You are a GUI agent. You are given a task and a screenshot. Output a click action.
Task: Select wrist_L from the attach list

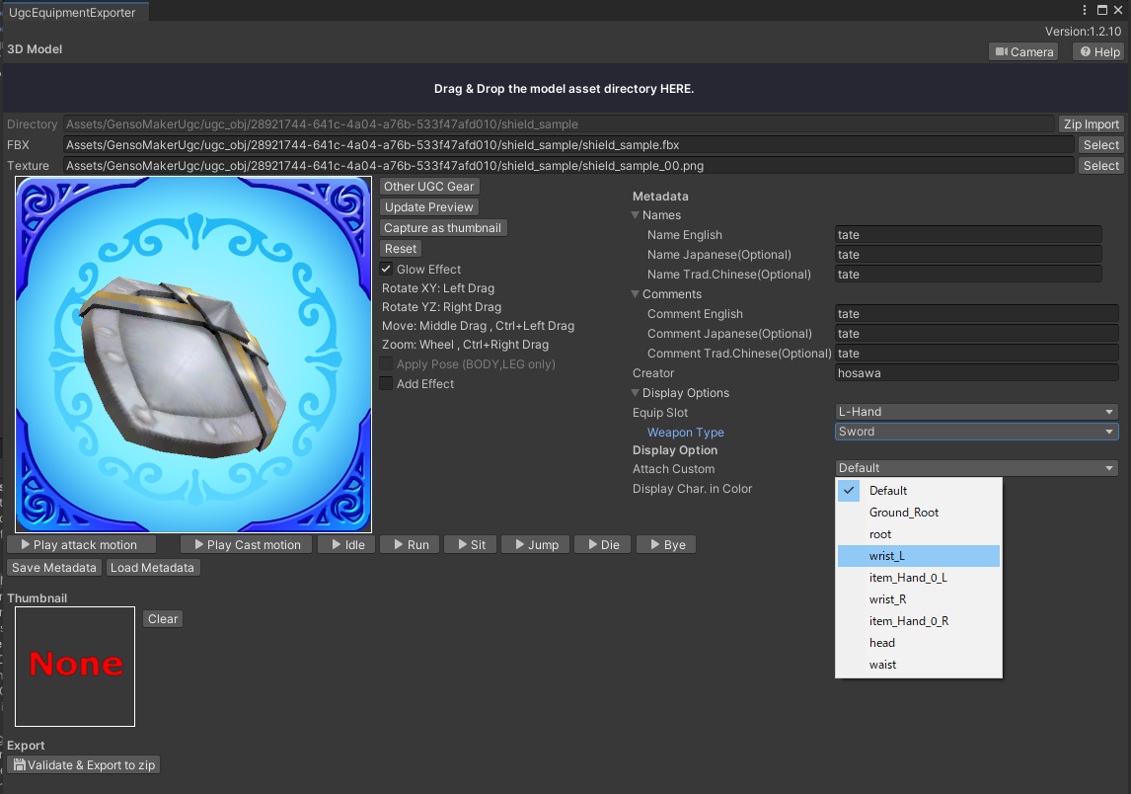[918, 556]
